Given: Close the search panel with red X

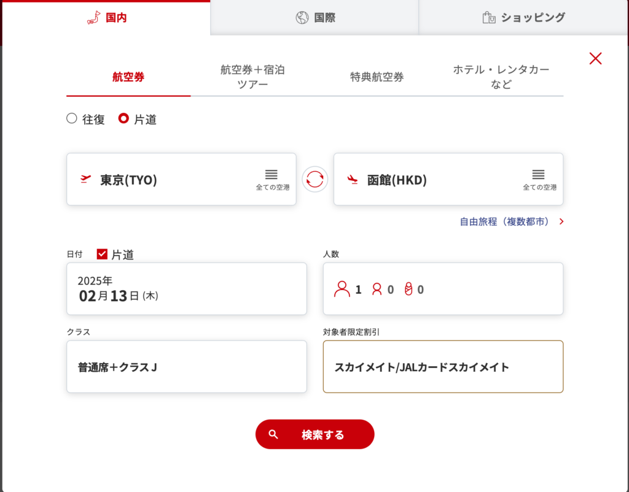Looking at the screenshot, I should [595, 58].
